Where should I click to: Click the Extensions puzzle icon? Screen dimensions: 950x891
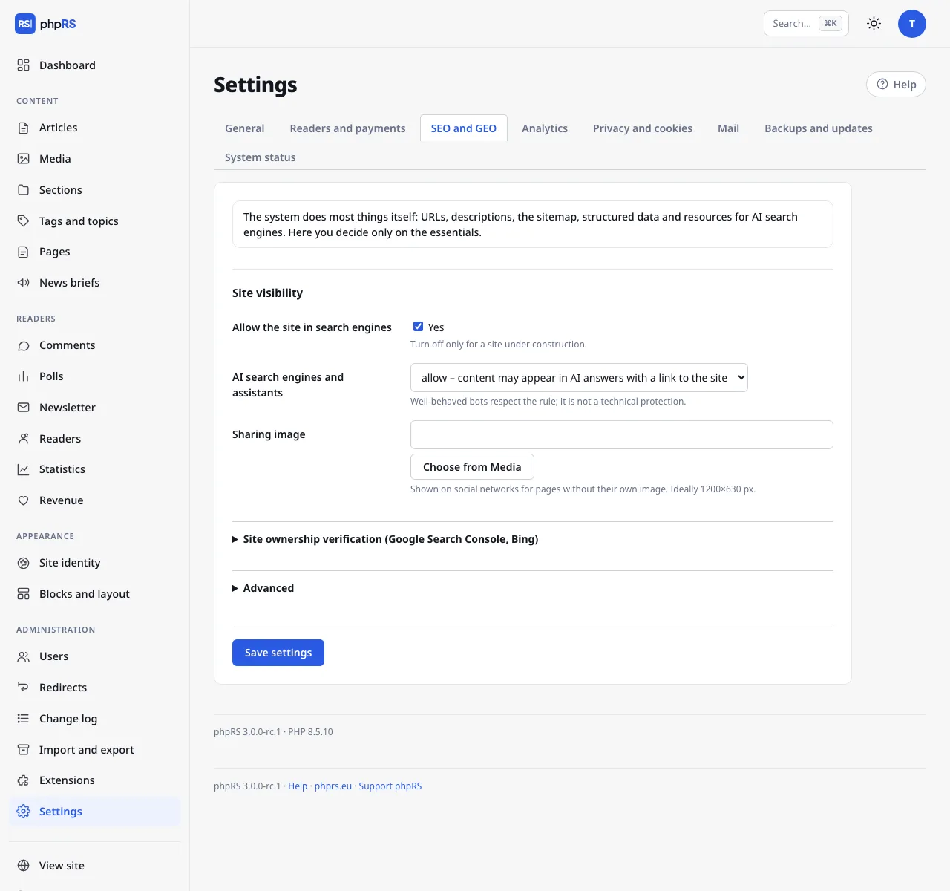pos(24,780)
